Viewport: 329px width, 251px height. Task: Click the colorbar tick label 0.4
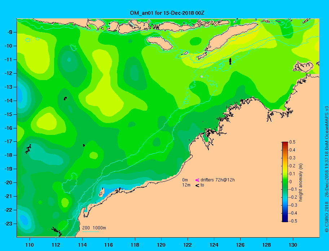click(292, 150)
